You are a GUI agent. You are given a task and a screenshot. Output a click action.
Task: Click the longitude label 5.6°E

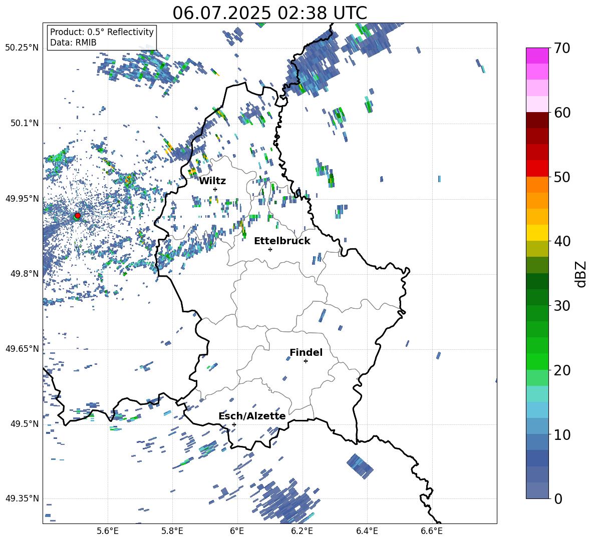(x=108, y=531)
